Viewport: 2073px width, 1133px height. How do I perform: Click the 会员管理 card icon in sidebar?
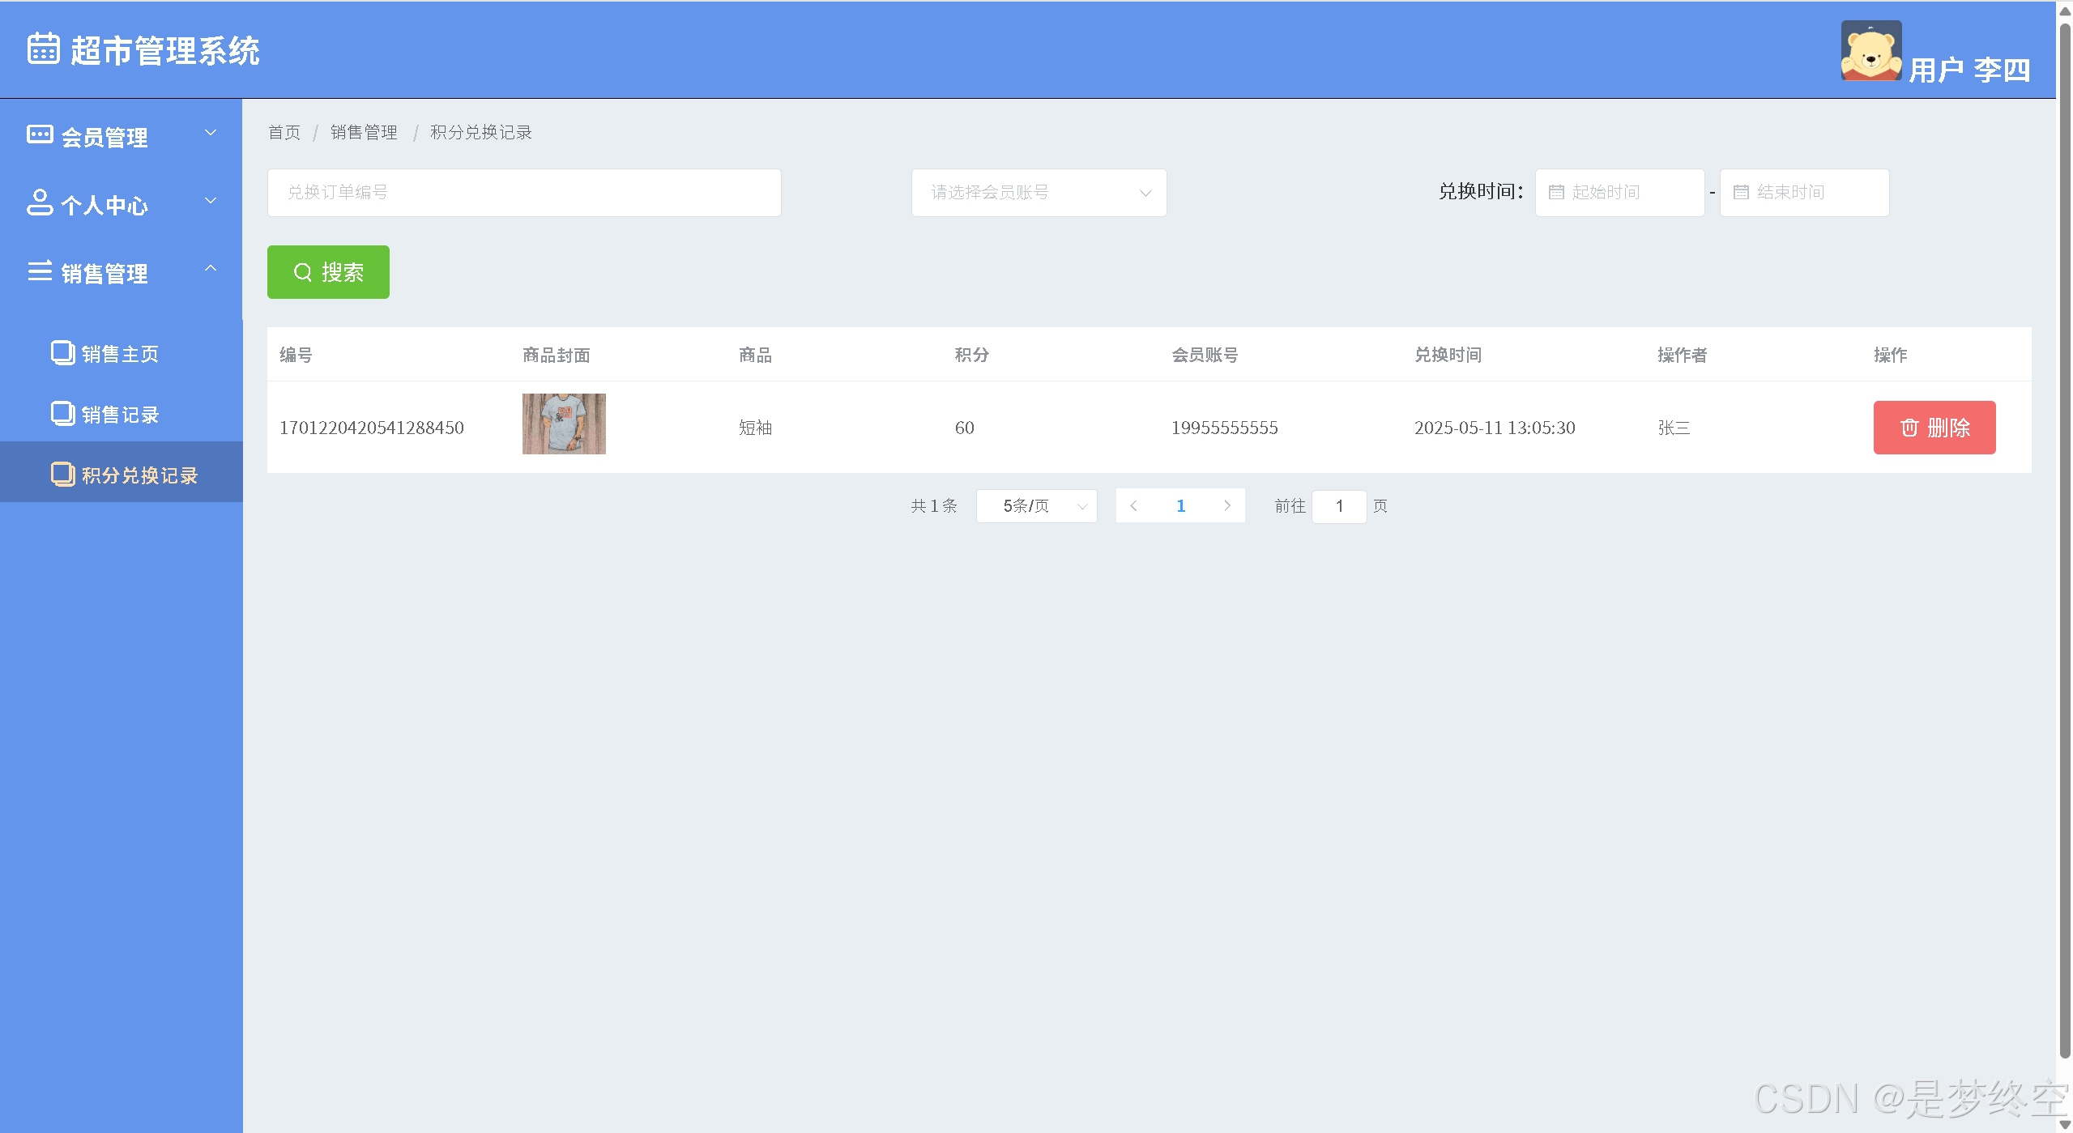click(40, 134)
